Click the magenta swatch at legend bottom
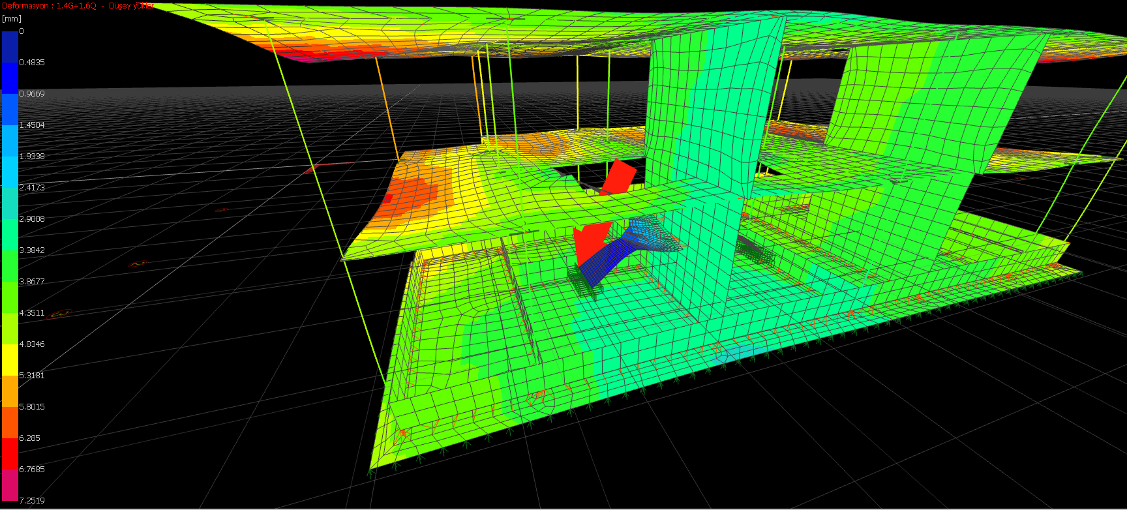 point(10,485)
